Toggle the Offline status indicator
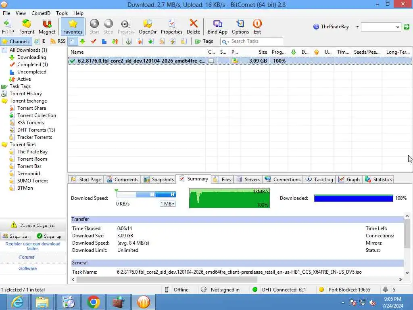 pyautogui.click(x=177, y=290)
